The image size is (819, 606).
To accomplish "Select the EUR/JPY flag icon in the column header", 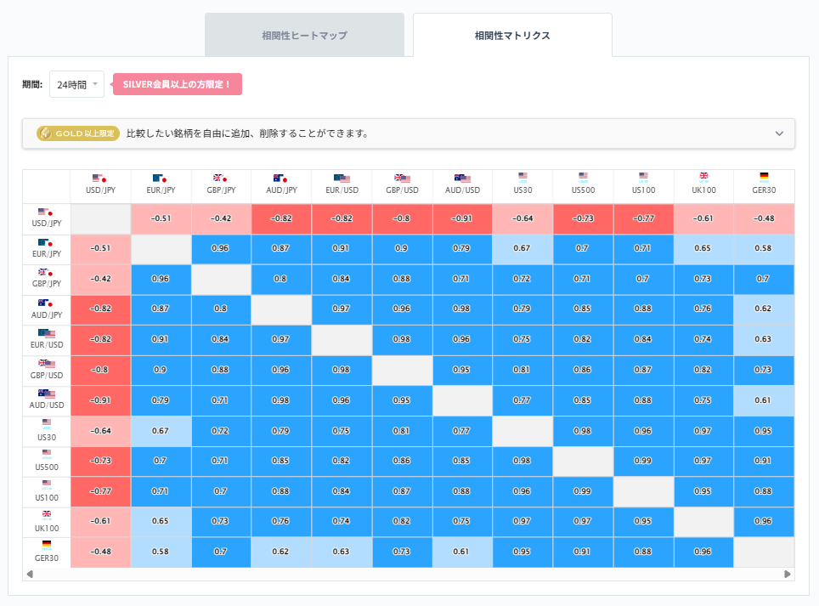I will pos(160,178).
